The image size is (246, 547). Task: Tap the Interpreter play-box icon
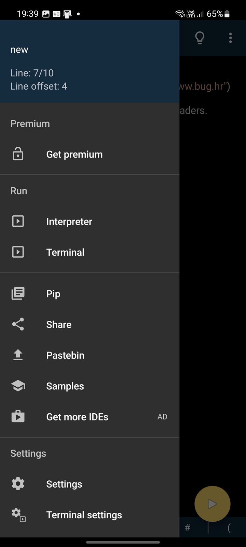click(18, 221)
